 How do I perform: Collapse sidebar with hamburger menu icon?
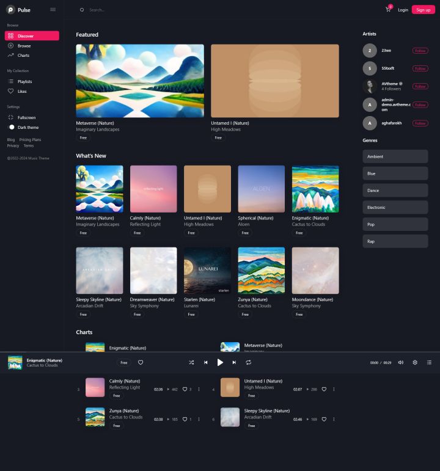pos(53,10)
